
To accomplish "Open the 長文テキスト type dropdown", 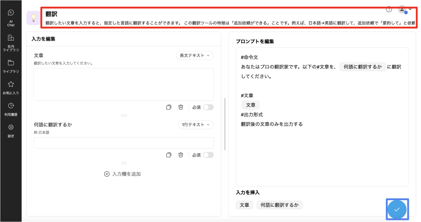I will click(195, 55).
